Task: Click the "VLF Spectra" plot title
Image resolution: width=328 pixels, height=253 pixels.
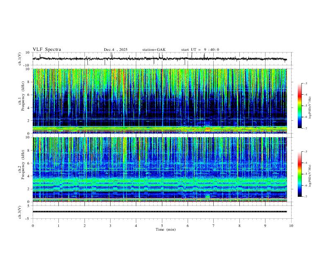Action: coord(47,50)
